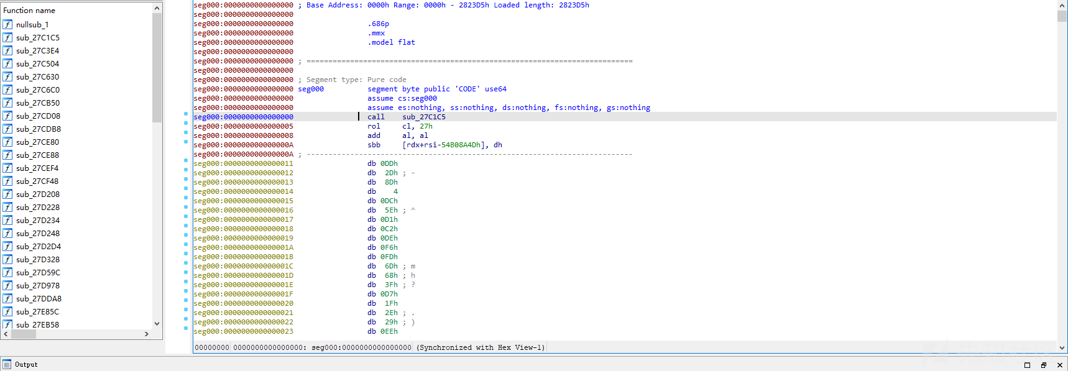Click the function icon beside sub_27D328
This screenshot has width=1068, height=371.
[x=7, y=259]
